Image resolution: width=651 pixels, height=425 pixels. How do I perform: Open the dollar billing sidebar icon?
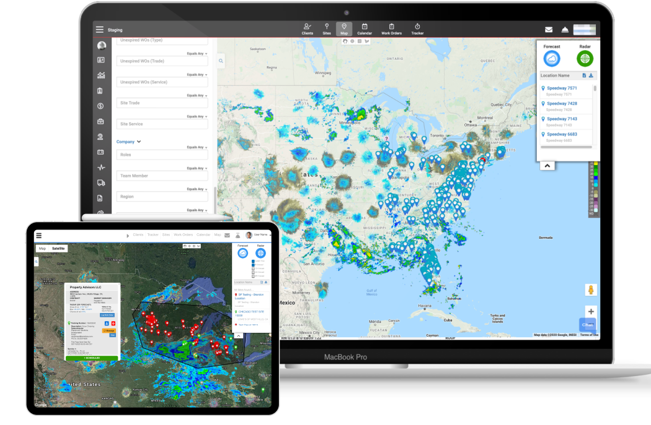tap(100, 106)
